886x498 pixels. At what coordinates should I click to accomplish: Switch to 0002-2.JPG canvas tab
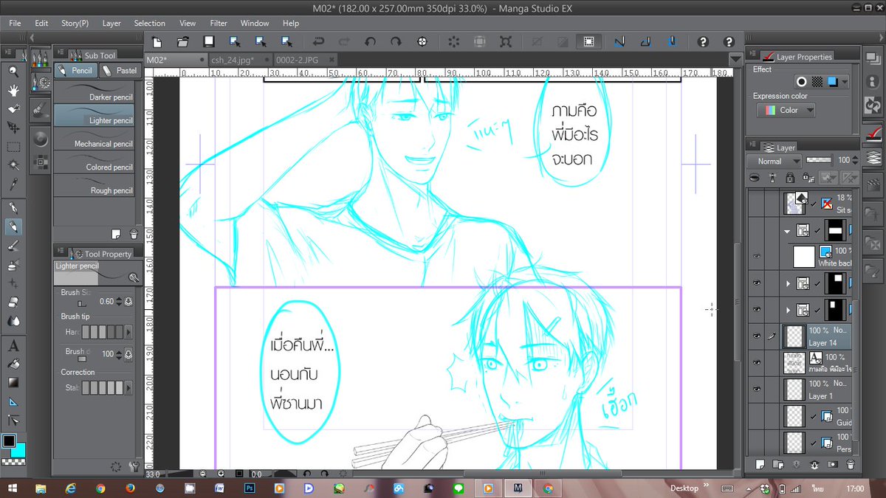pyautogui.click(x=304, y=60)
